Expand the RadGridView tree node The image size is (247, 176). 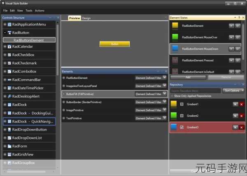[5, 155]
